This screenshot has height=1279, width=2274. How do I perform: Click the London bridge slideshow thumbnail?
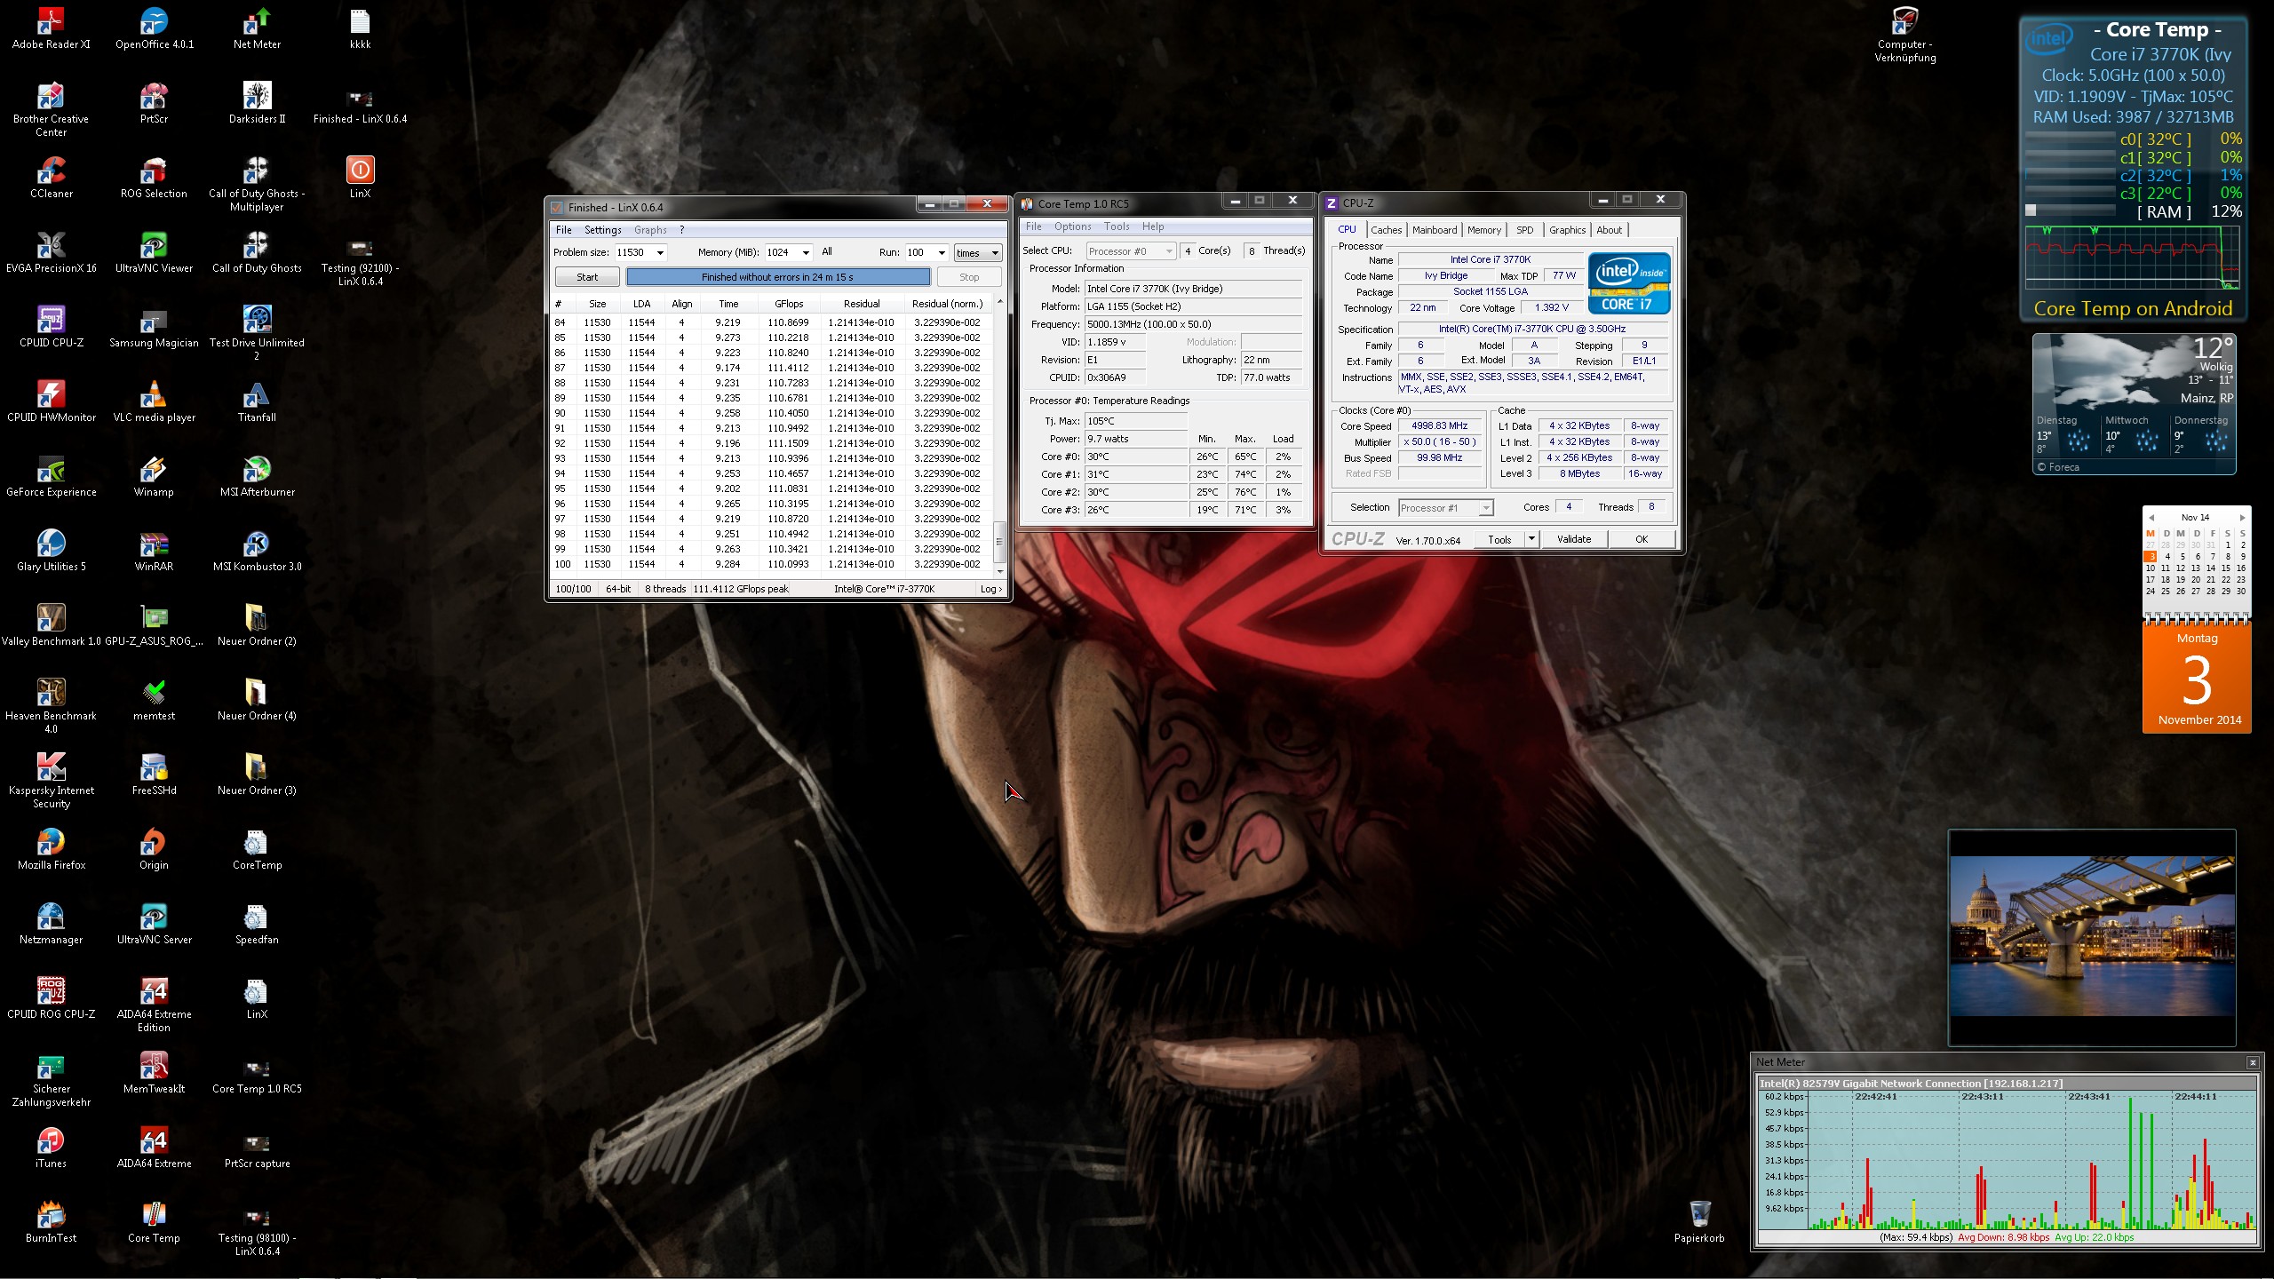tap(2092, 936)
